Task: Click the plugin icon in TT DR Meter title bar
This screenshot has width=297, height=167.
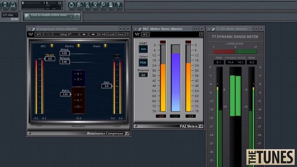Action: [x=213, y=29]
